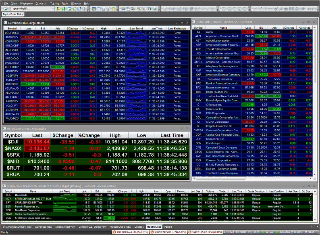Viewport: 320px width, 235px height.
Task: Switch to Page 8 tab
Action: pos(168,227)
